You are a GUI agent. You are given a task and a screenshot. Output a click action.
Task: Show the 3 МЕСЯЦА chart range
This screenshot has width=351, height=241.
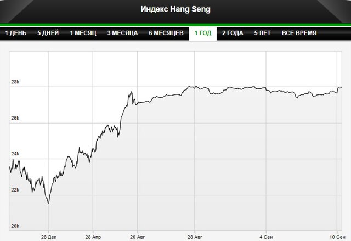[x=122, y=33]
